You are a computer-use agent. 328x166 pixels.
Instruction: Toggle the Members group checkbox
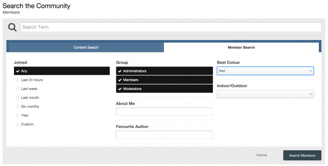coord(164,80)
